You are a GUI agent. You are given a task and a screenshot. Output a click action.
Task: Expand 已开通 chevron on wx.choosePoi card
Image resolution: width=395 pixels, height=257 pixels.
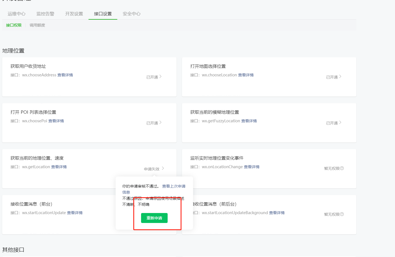pos(160,123)
